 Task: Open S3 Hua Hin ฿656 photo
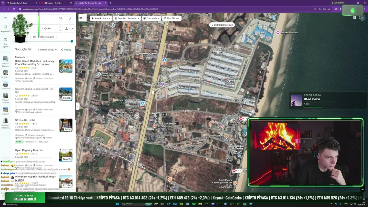click(66, 125)
